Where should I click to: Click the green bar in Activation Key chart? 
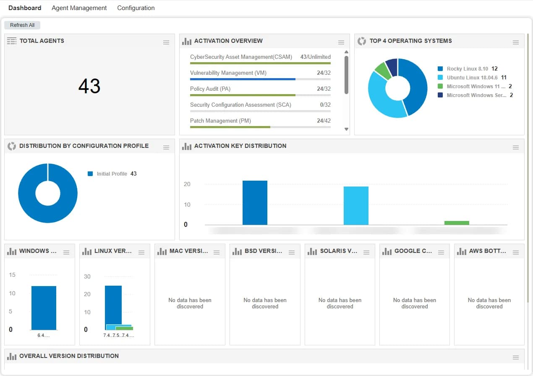[457, 223]
